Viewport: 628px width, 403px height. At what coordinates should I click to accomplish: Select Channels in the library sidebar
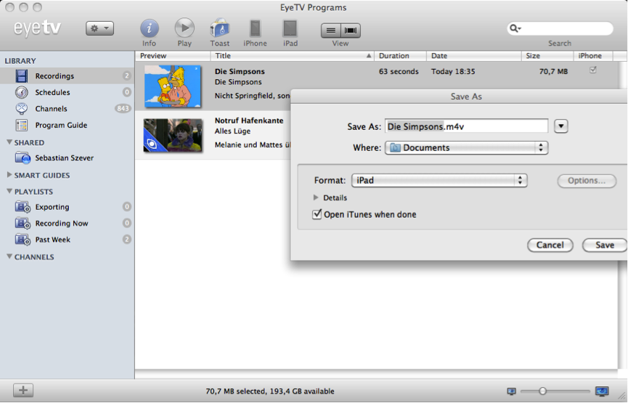(67, 109)
